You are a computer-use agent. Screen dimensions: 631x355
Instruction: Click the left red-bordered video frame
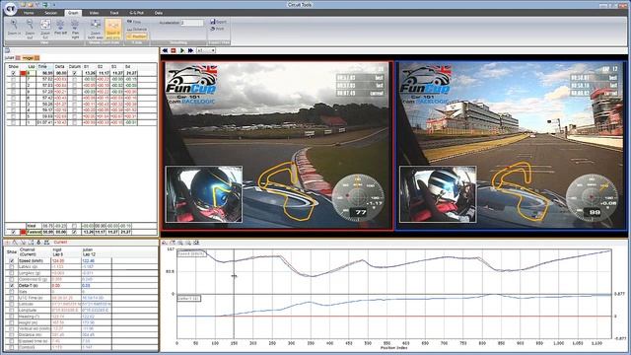click(x=277, y=146)
